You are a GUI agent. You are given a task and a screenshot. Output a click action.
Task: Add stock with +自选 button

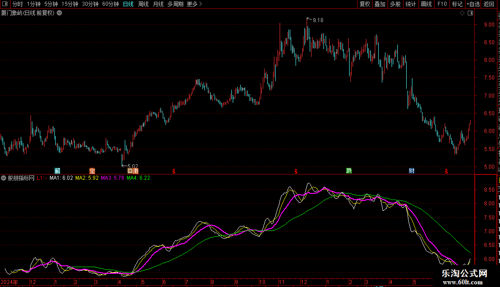tap(473, 4)
